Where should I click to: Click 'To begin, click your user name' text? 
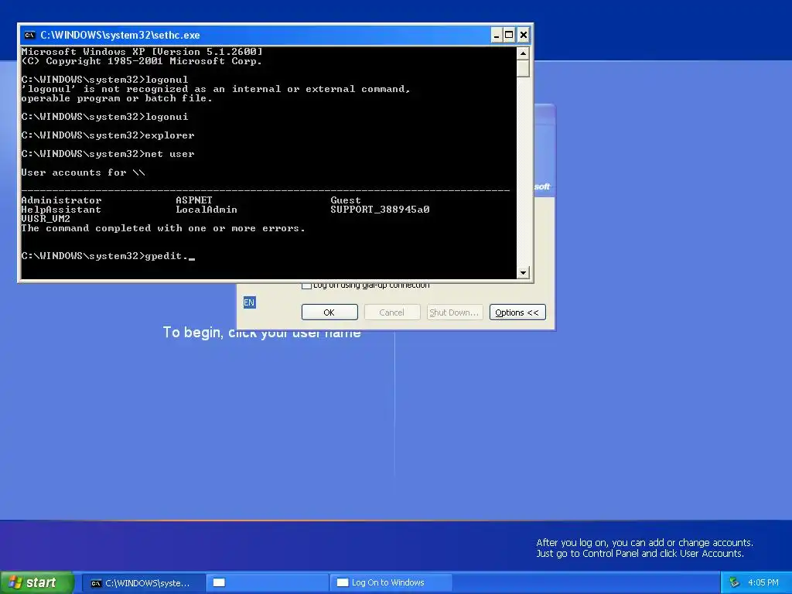coord(261,333)
